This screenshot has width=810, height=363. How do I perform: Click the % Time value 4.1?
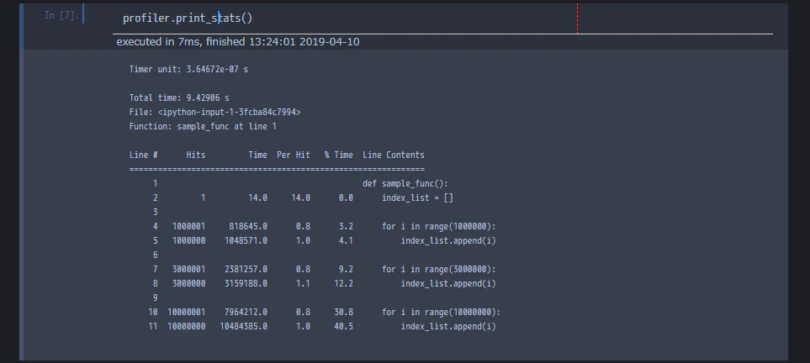click(x=346, y=240)
